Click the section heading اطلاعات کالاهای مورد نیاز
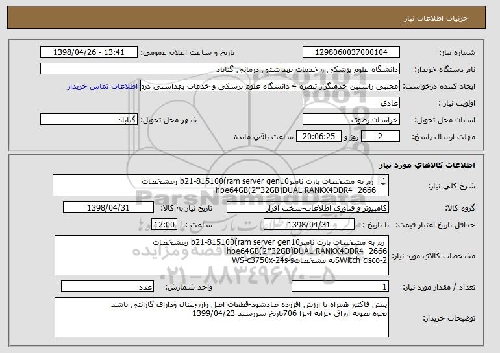500x353 pixels. [x=427, y=165]
